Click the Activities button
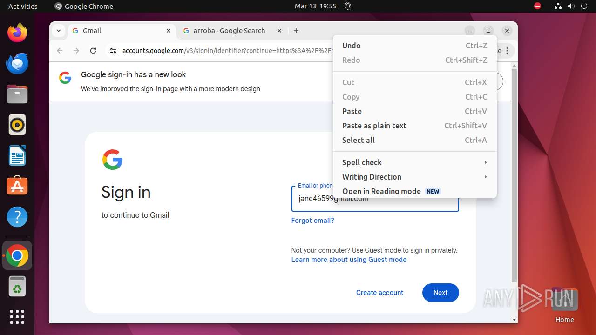596x335 pixels. click(x=23, y=6)
